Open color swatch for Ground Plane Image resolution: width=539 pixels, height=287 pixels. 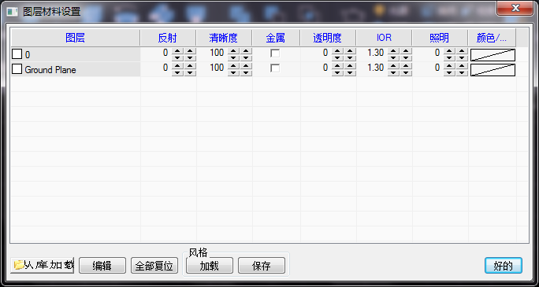(493, 70)
